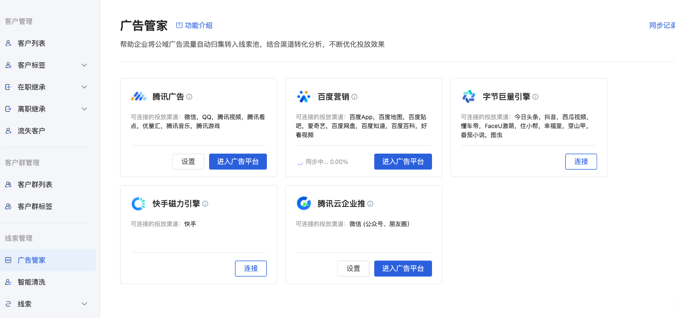Image resolution: width=675 pixels, height=318 pixels.
Task: Click 连接 button on 快手磁力引擎 card
Action: tap(251, 269)
